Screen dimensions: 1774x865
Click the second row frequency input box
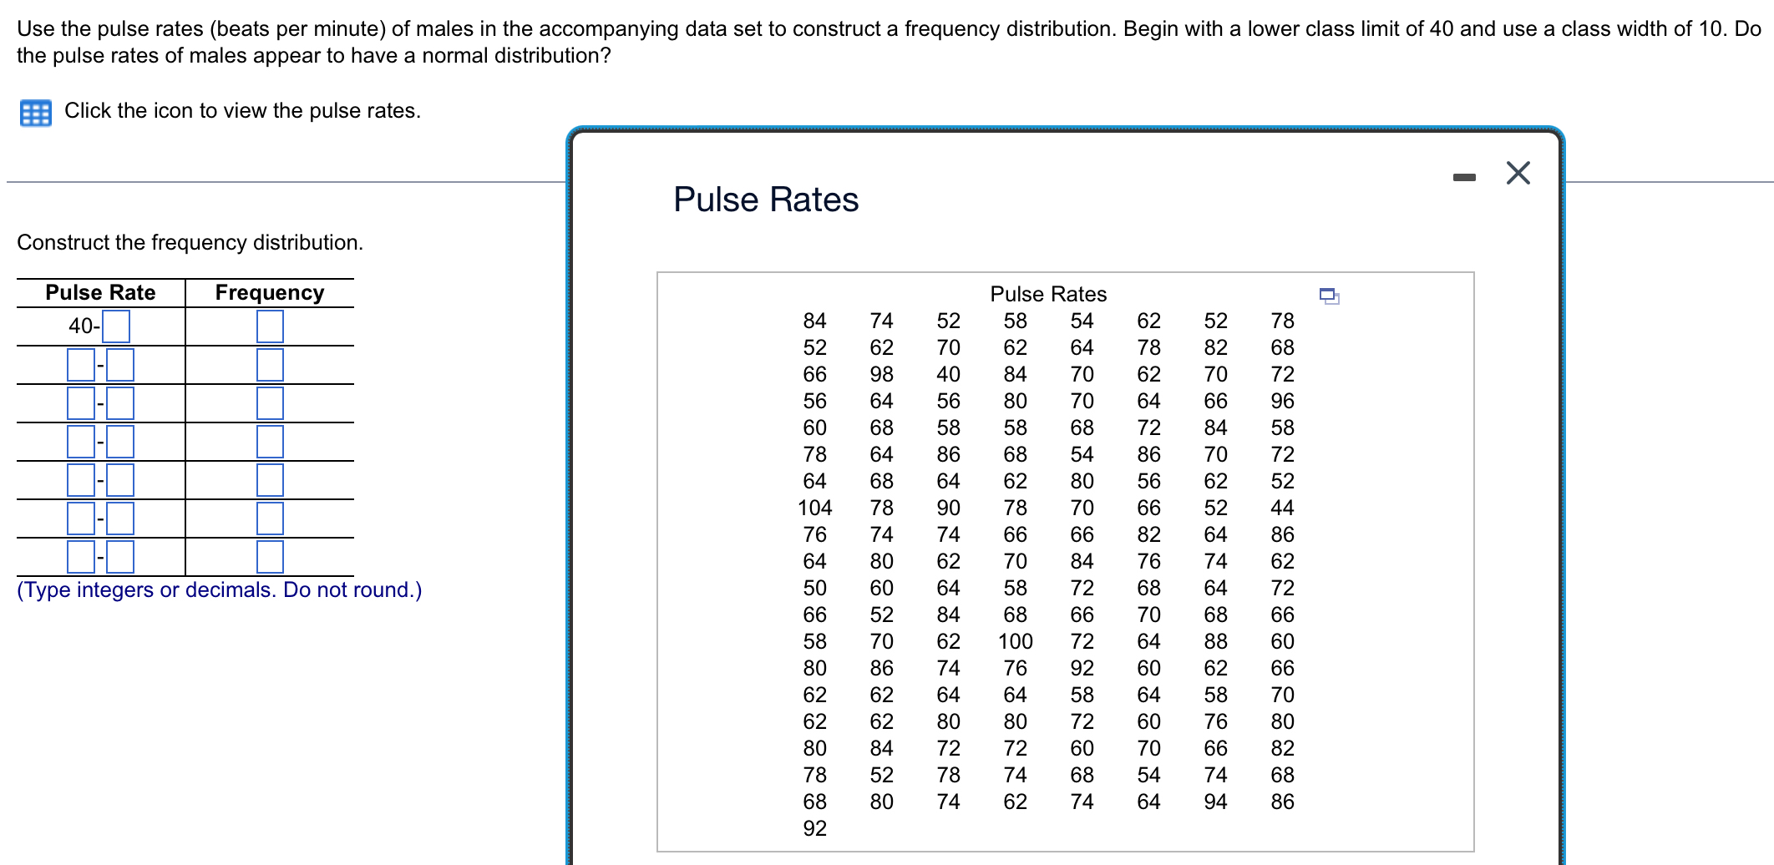pos(269,364)
